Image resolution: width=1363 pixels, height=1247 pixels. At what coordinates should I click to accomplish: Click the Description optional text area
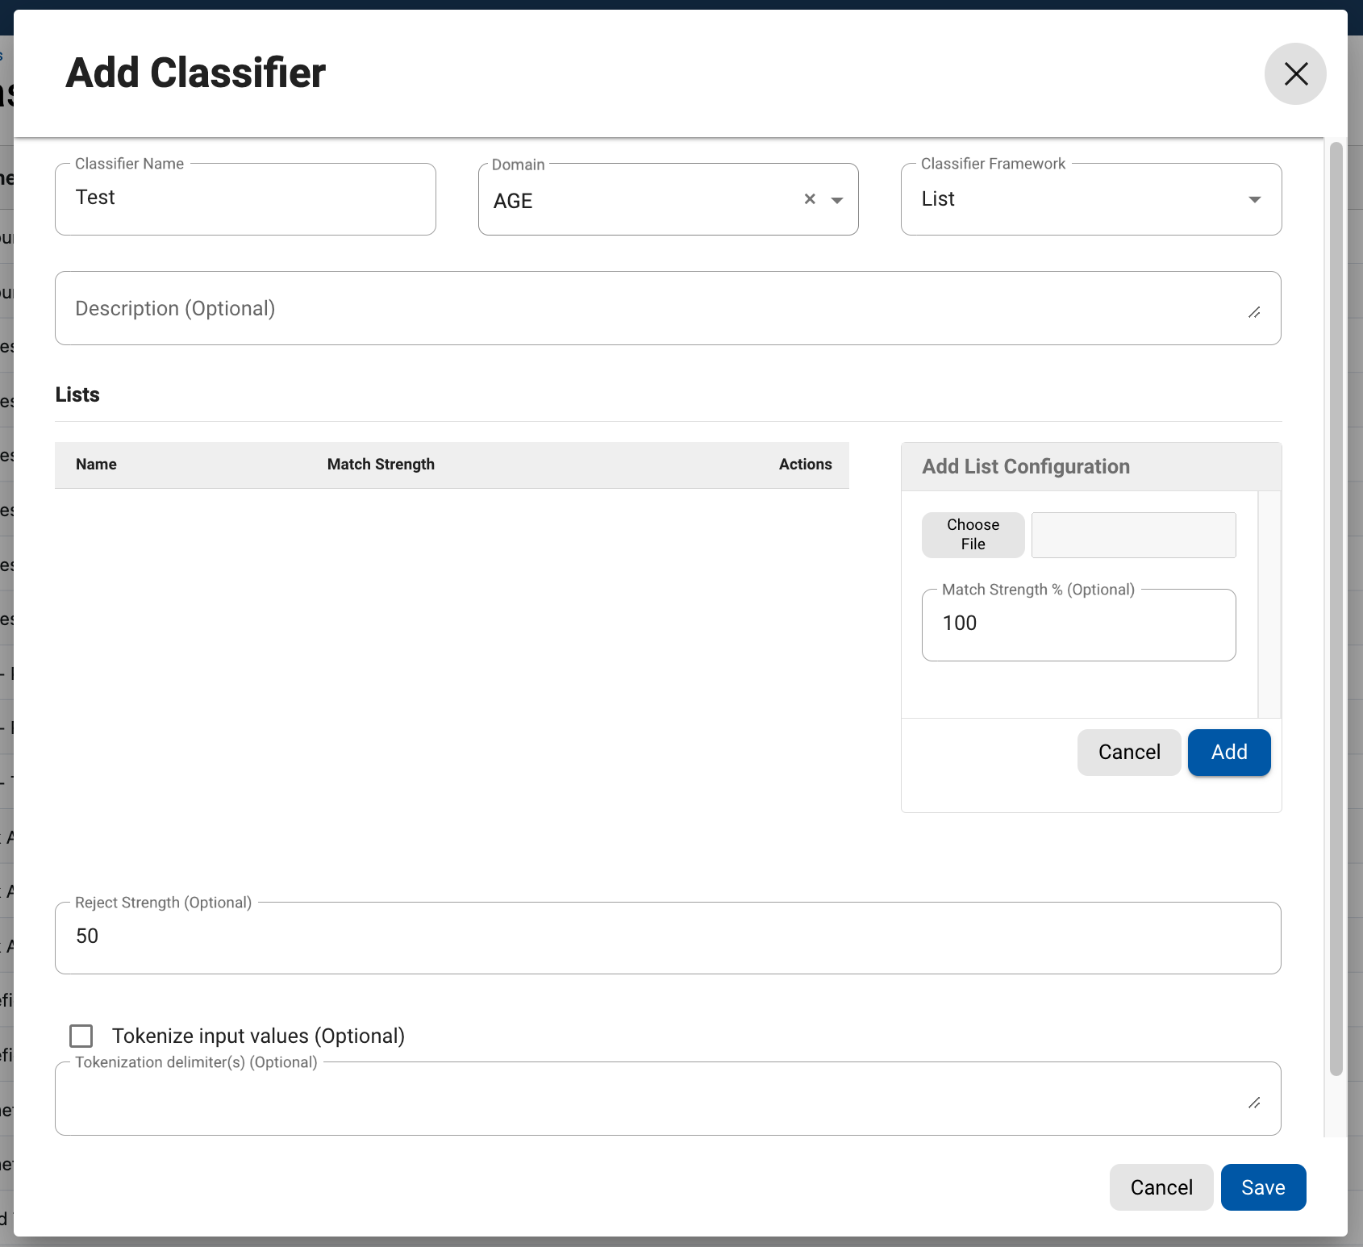coord(565,308)
